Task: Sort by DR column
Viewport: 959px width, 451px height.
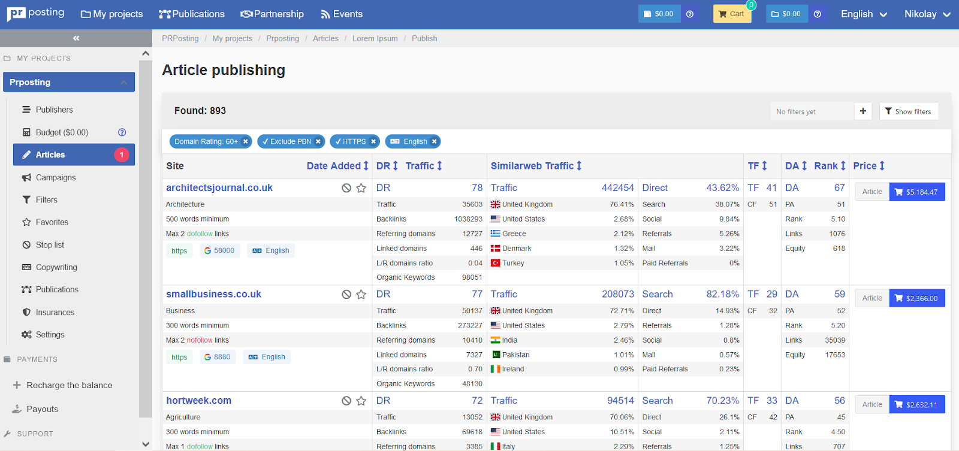Action: pos(387,166)
